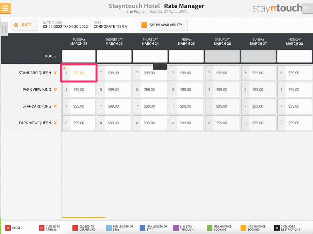Open the activity graph icon at top right
This screenshot has width=313, height=234.
click(x=308, y=8)
